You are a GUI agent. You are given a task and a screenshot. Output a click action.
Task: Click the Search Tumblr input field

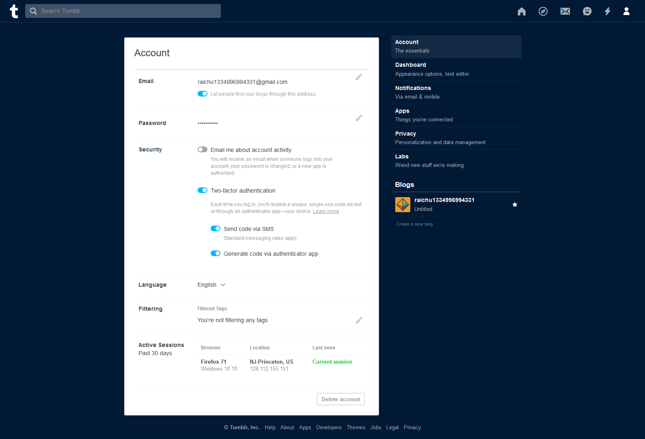(x=123, y=11)
